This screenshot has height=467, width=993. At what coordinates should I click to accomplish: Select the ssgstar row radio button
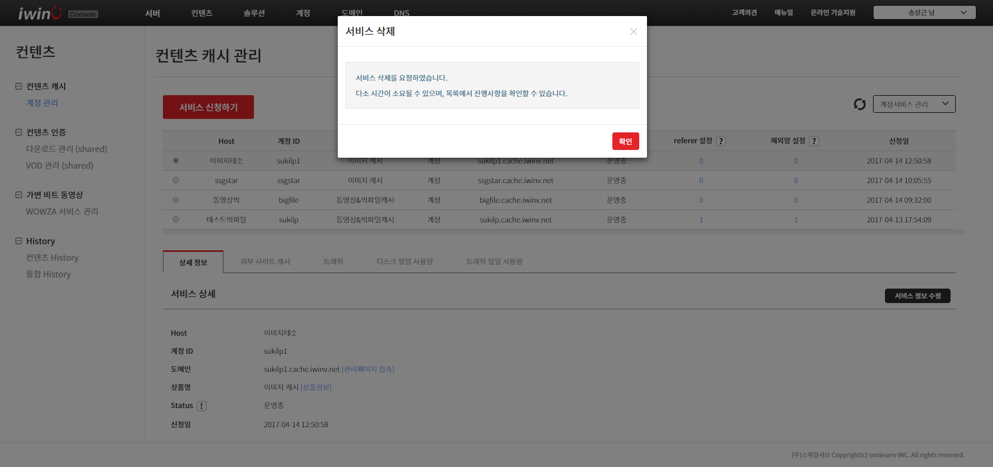[176, 180]
